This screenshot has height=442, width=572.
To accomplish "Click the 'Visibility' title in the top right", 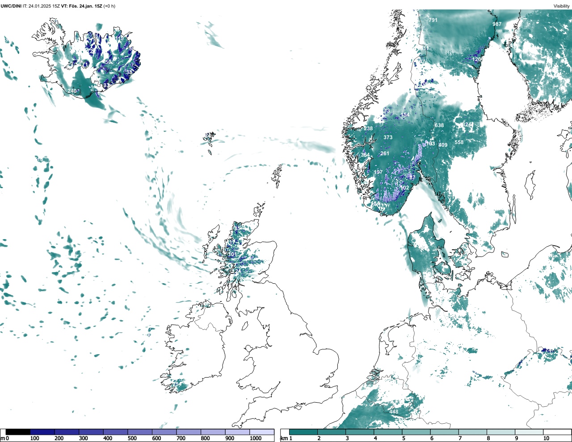I will [561, 6].
